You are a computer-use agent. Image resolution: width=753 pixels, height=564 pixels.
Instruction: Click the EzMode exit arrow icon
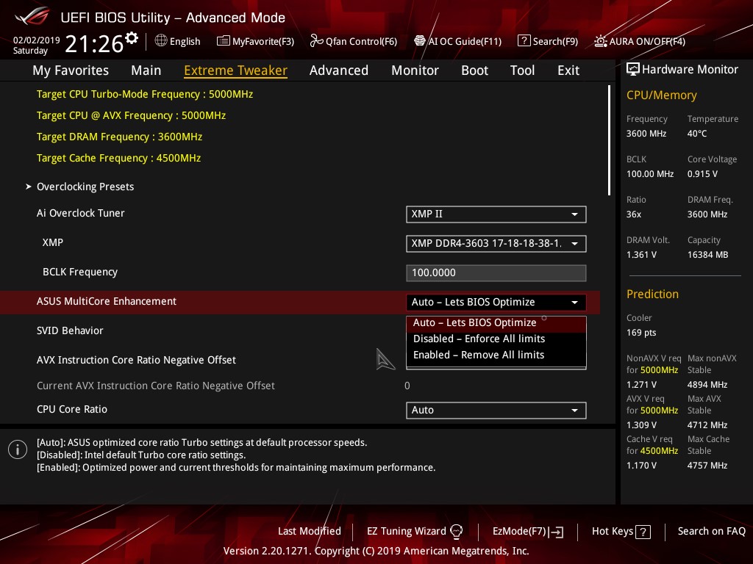tap(557, 532)
